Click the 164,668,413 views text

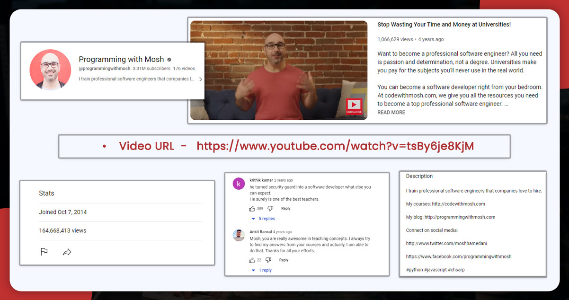pos(62,230)
